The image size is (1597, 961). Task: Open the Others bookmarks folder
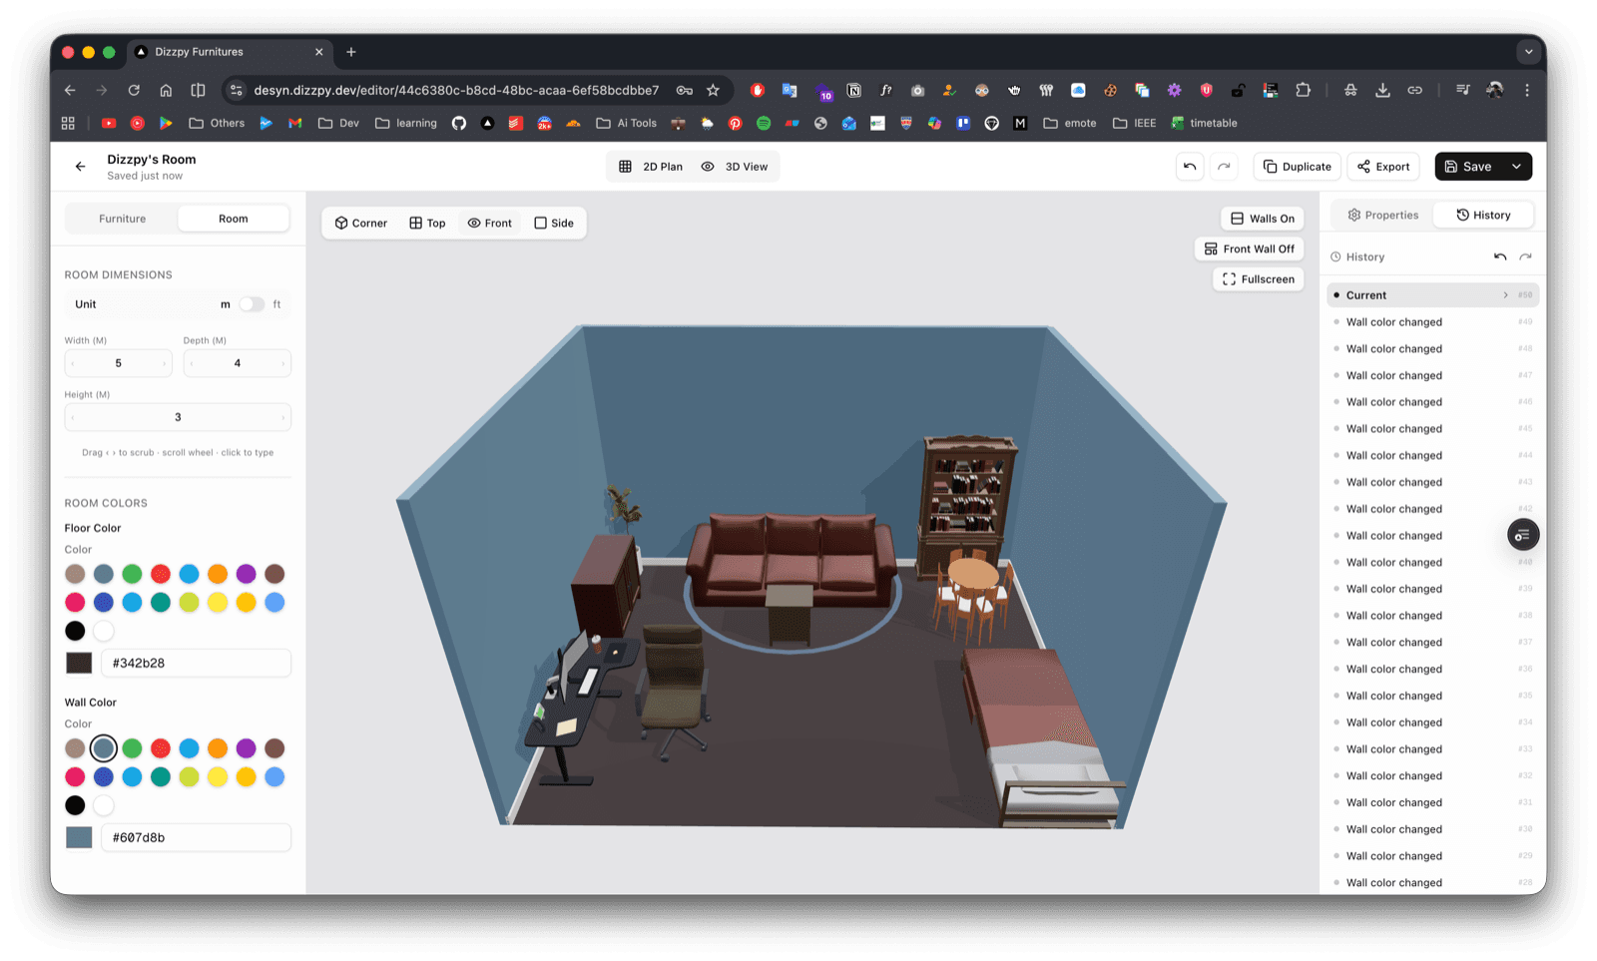217,123
